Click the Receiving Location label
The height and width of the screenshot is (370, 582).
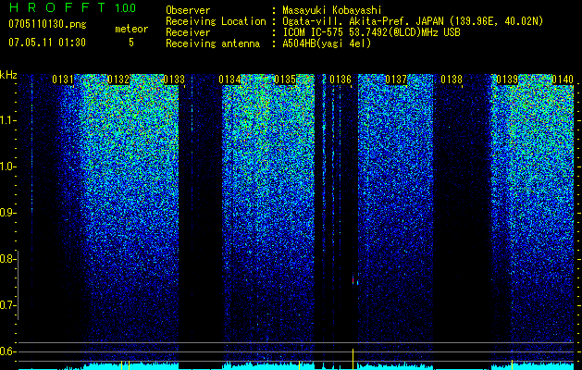click(216, 21)
